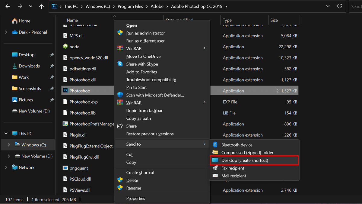Click the Up directory arrow
Screen dimensions: 362x204
pyautogui.click(x=41, y=6)
